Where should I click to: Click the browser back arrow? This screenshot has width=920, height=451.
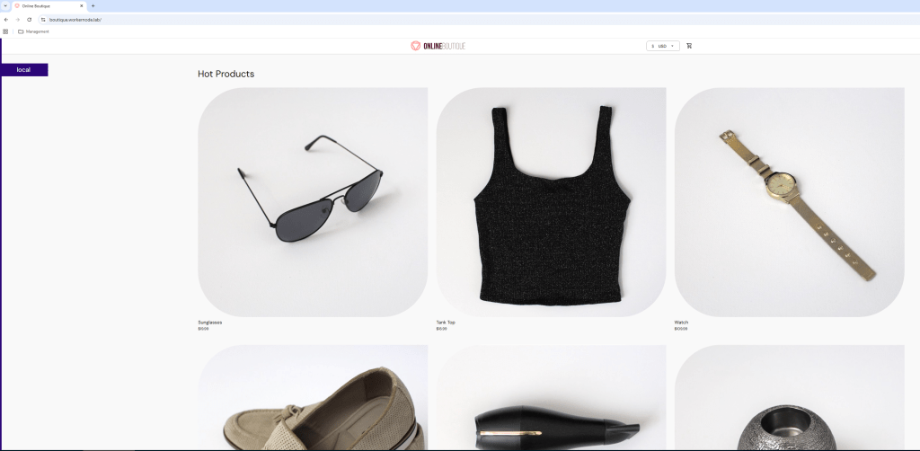click(x=6, y=19)
